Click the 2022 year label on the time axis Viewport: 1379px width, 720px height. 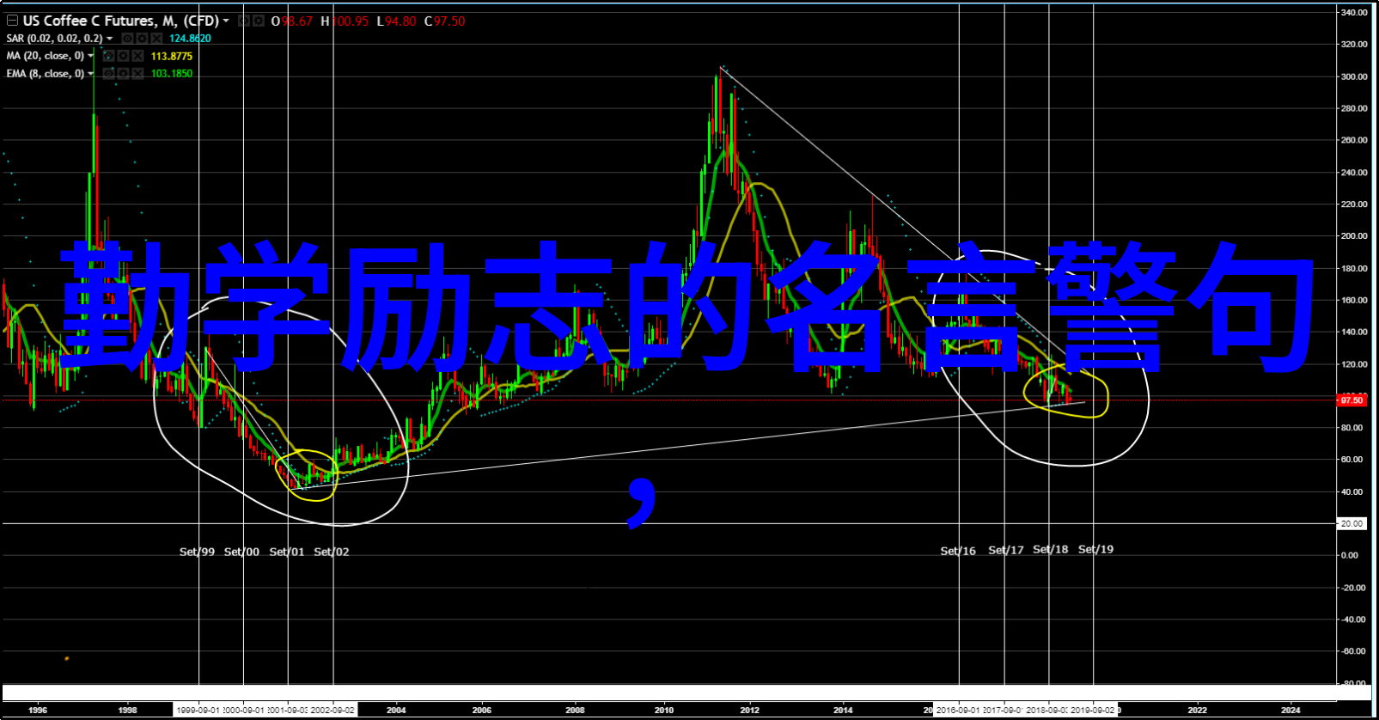pyautogui.click(x=1198, y=711)
